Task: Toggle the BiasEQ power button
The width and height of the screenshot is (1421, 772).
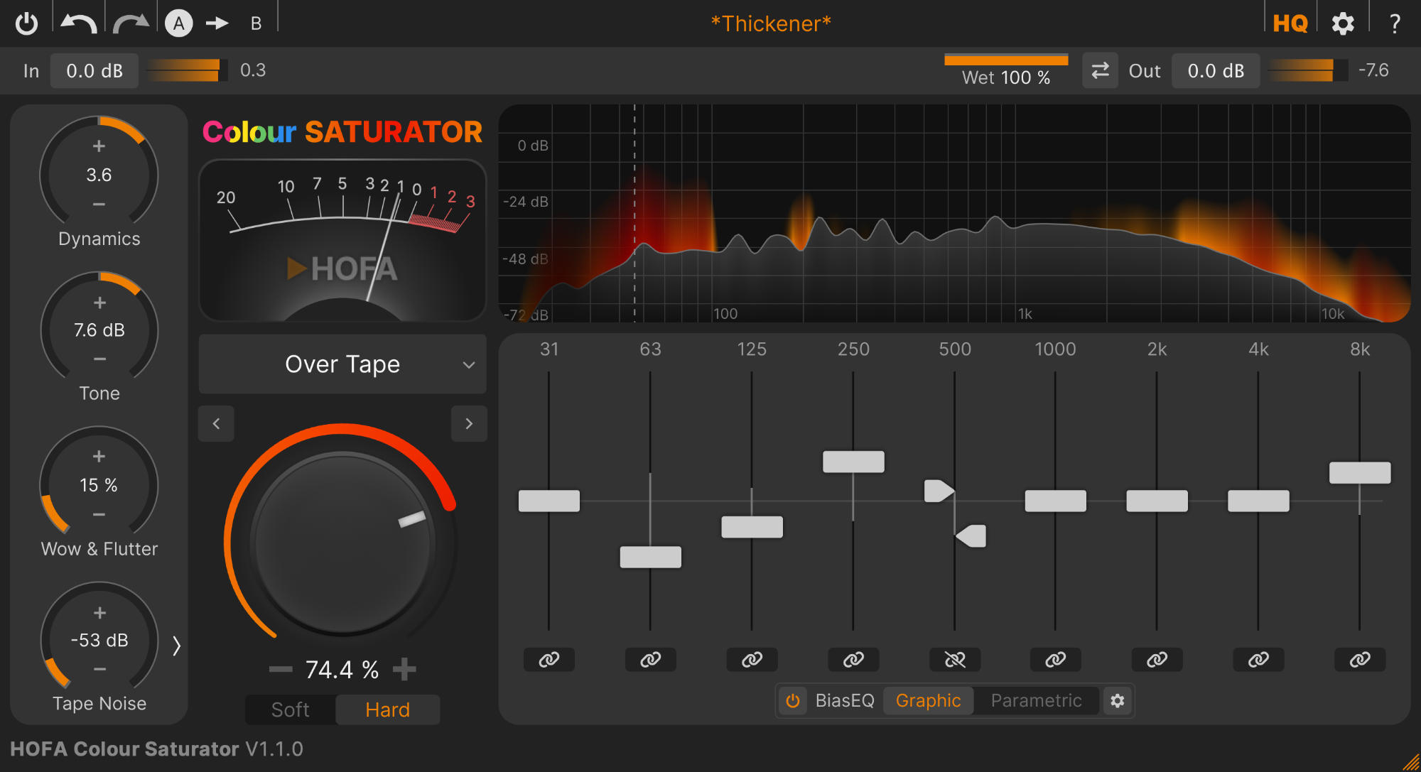Action: [793, 701]
